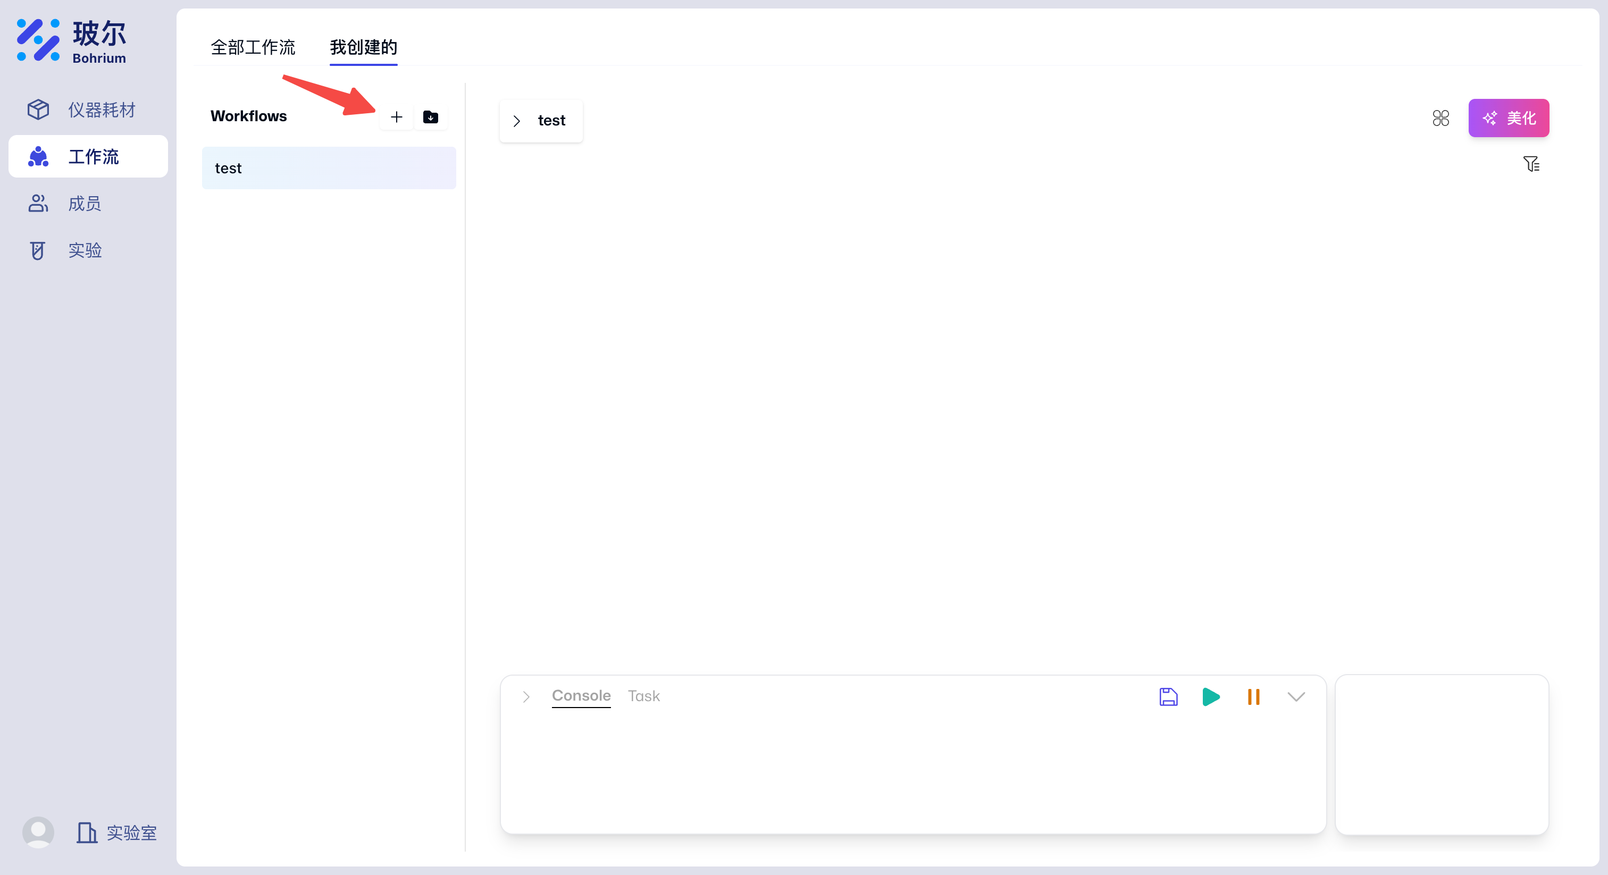Select the test workflow in list
This screenshot has height=875, width=1608.
tap(328, 168)
